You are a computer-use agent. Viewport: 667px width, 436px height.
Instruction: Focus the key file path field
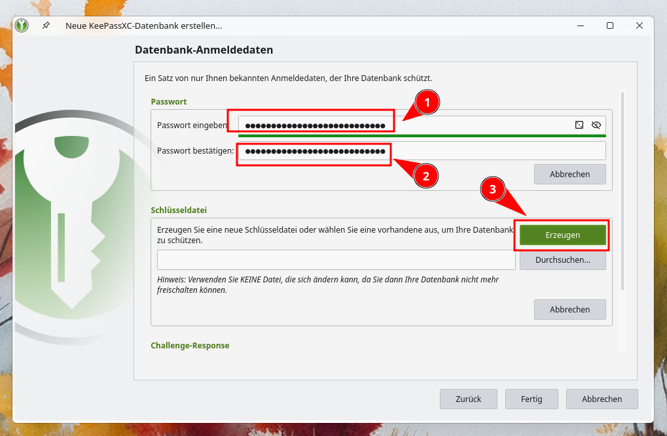(336, 260)
